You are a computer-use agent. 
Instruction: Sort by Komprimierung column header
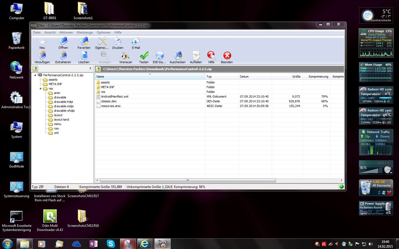point(316,77)
